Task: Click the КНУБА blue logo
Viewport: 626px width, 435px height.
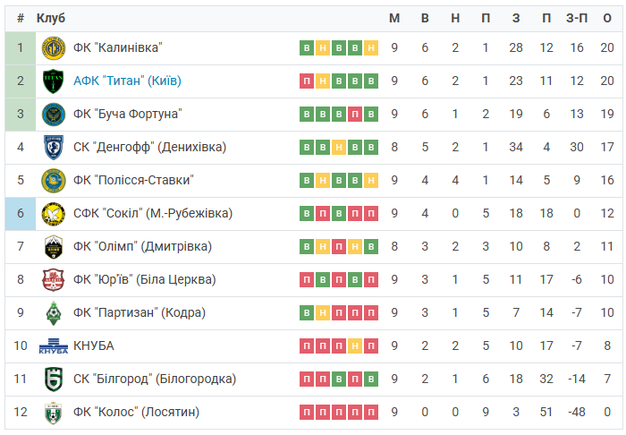Action: (x=54, y=345)
